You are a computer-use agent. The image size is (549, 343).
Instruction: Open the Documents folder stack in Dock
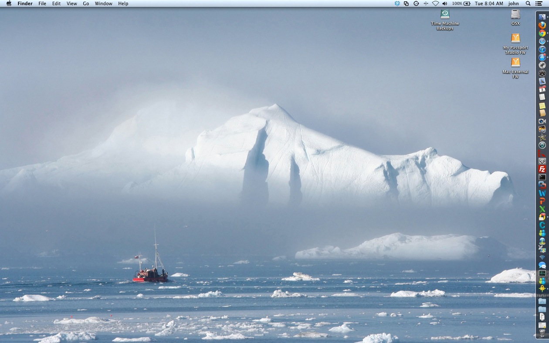coord(542,309)
